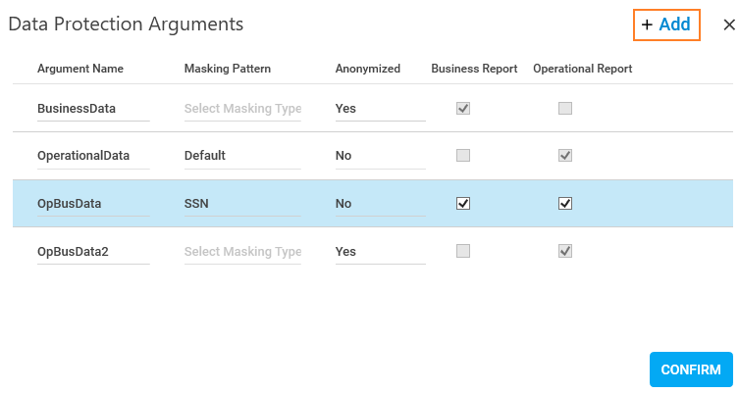This screenshot has width=739, height=393.
Task: Click the Masking Pattern column header
Action: [x=227, y=69]
